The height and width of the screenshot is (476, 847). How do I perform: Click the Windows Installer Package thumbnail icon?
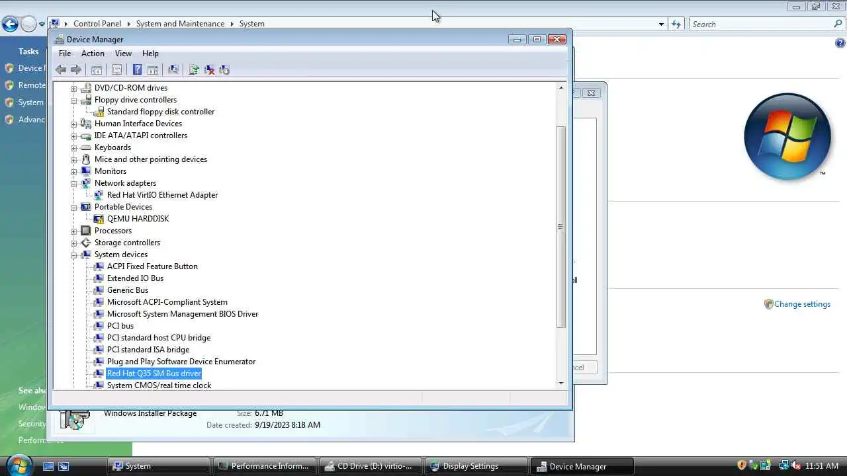(75, 420)
